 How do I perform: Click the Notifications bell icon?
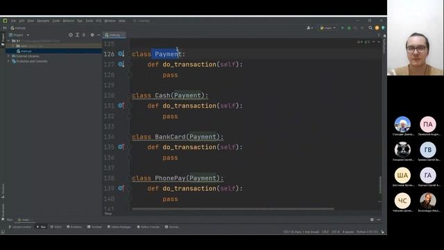pyautogui.click(x=384, y=36)
